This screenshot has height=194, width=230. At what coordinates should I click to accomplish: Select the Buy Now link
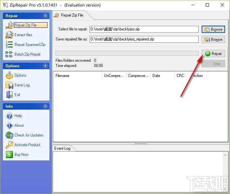point(22,155)
